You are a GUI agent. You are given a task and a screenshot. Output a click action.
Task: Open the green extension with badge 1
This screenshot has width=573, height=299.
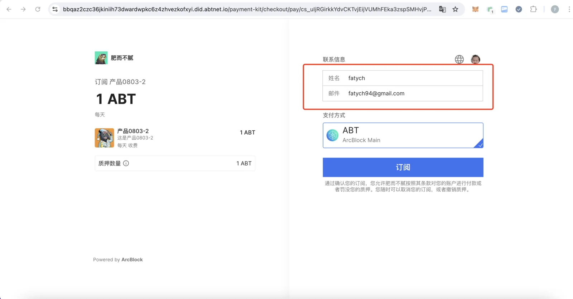tap(490, 10)
